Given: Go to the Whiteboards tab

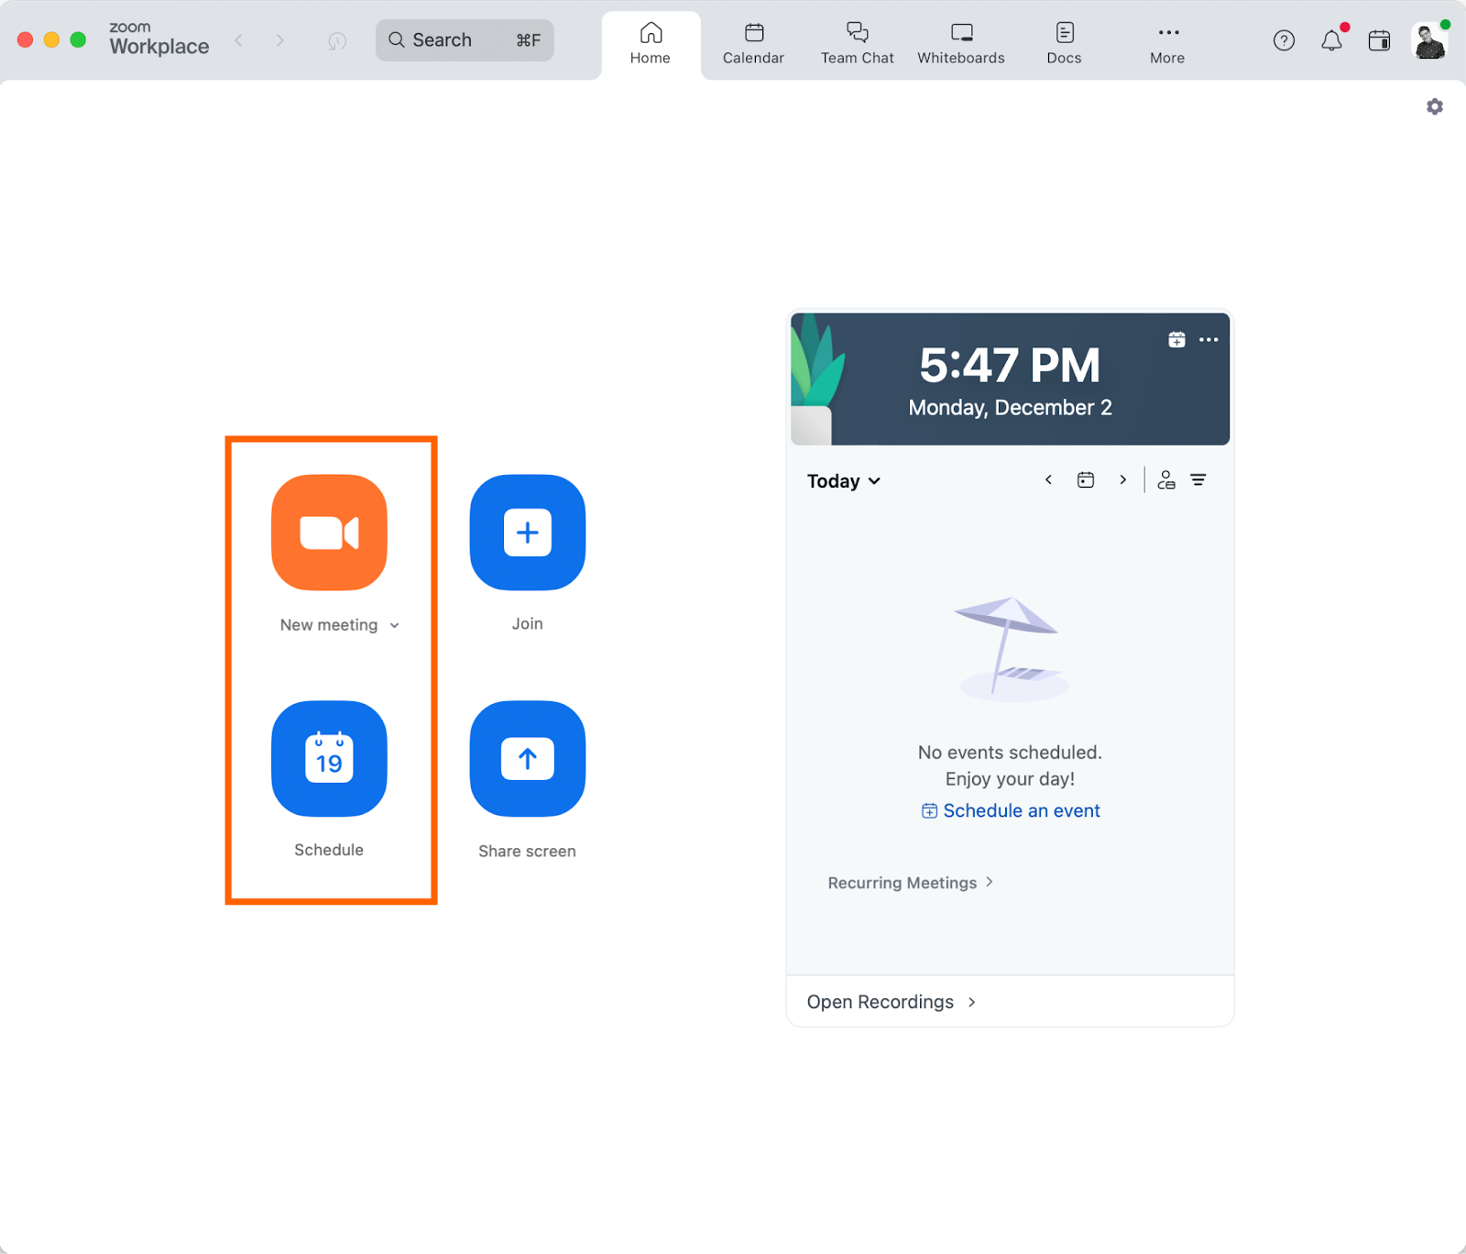Looking at the screenshot, I should 961,44.
